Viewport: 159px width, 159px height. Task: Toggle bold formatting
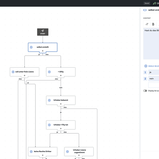pos(153,24)
